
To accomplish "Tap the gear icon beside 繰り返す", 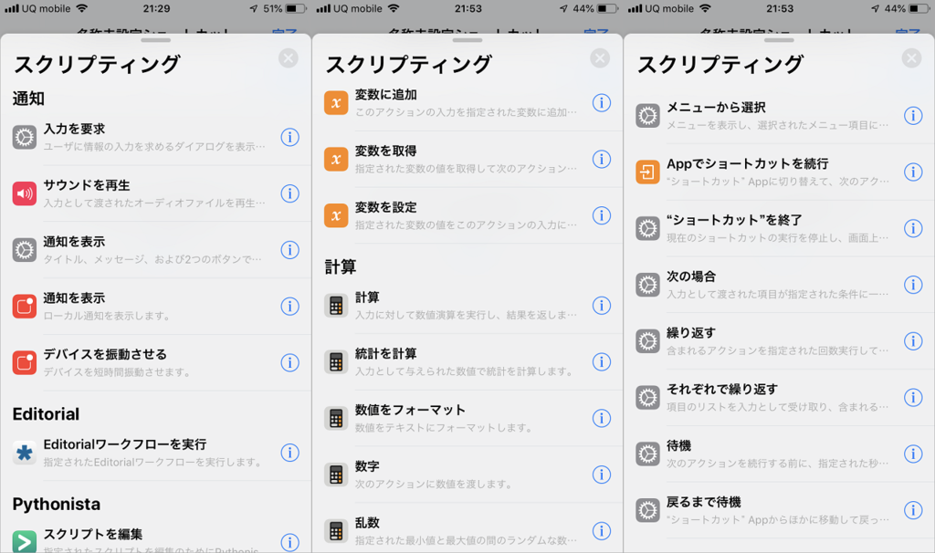I will click(x=647, y=341).
